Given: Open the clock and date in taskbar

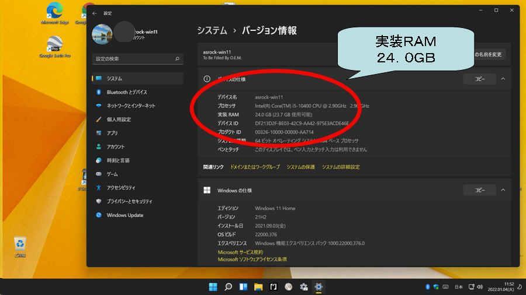Looking at the screenshot, I should (x=501, y=287).
